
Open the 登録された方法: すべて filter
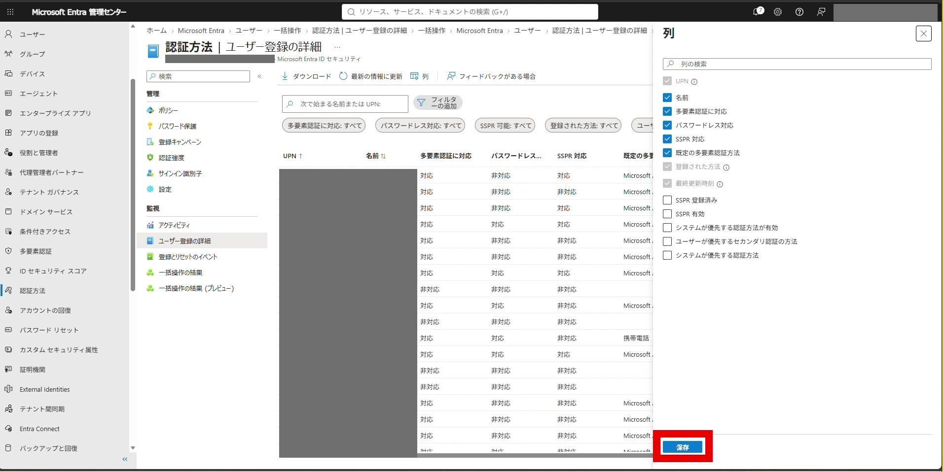(x=583, y=126)
